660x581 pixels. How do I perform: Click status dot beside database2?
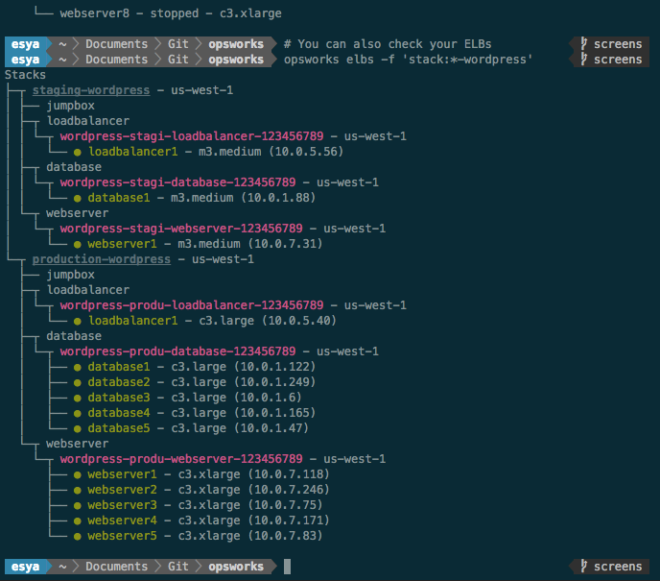point(78,383)
